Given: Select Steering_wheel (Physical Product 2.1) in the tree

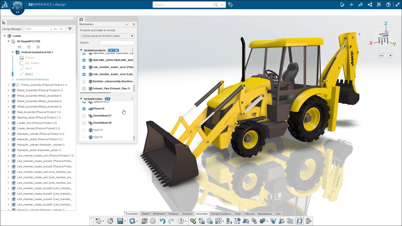Looking at the screenshot, I should tap(39, 117).
